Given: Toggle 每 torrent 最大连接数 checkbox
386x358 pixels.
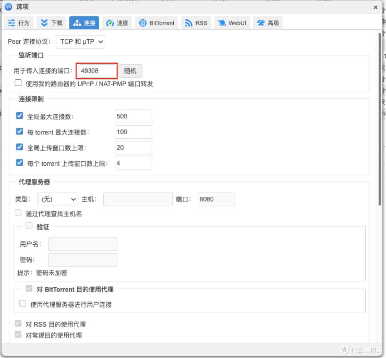Looking at the screenshot, I should click(19, 131).
